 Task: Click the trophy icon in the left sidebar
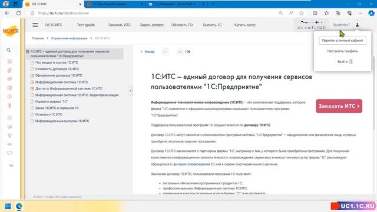click(9, 135)
